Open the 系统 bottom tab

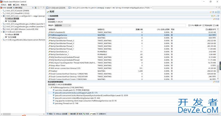click(80, 114)
